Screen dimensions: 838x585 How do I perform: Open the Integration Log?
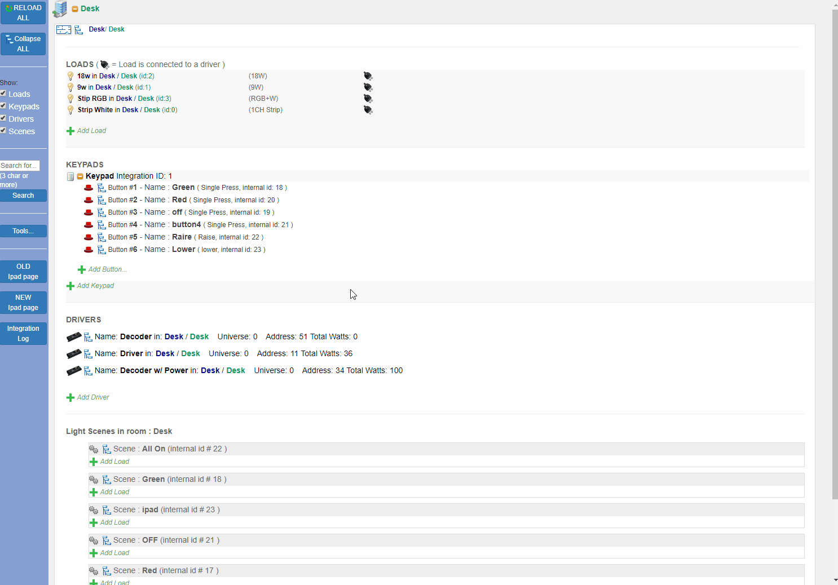(x=23, y=334)
